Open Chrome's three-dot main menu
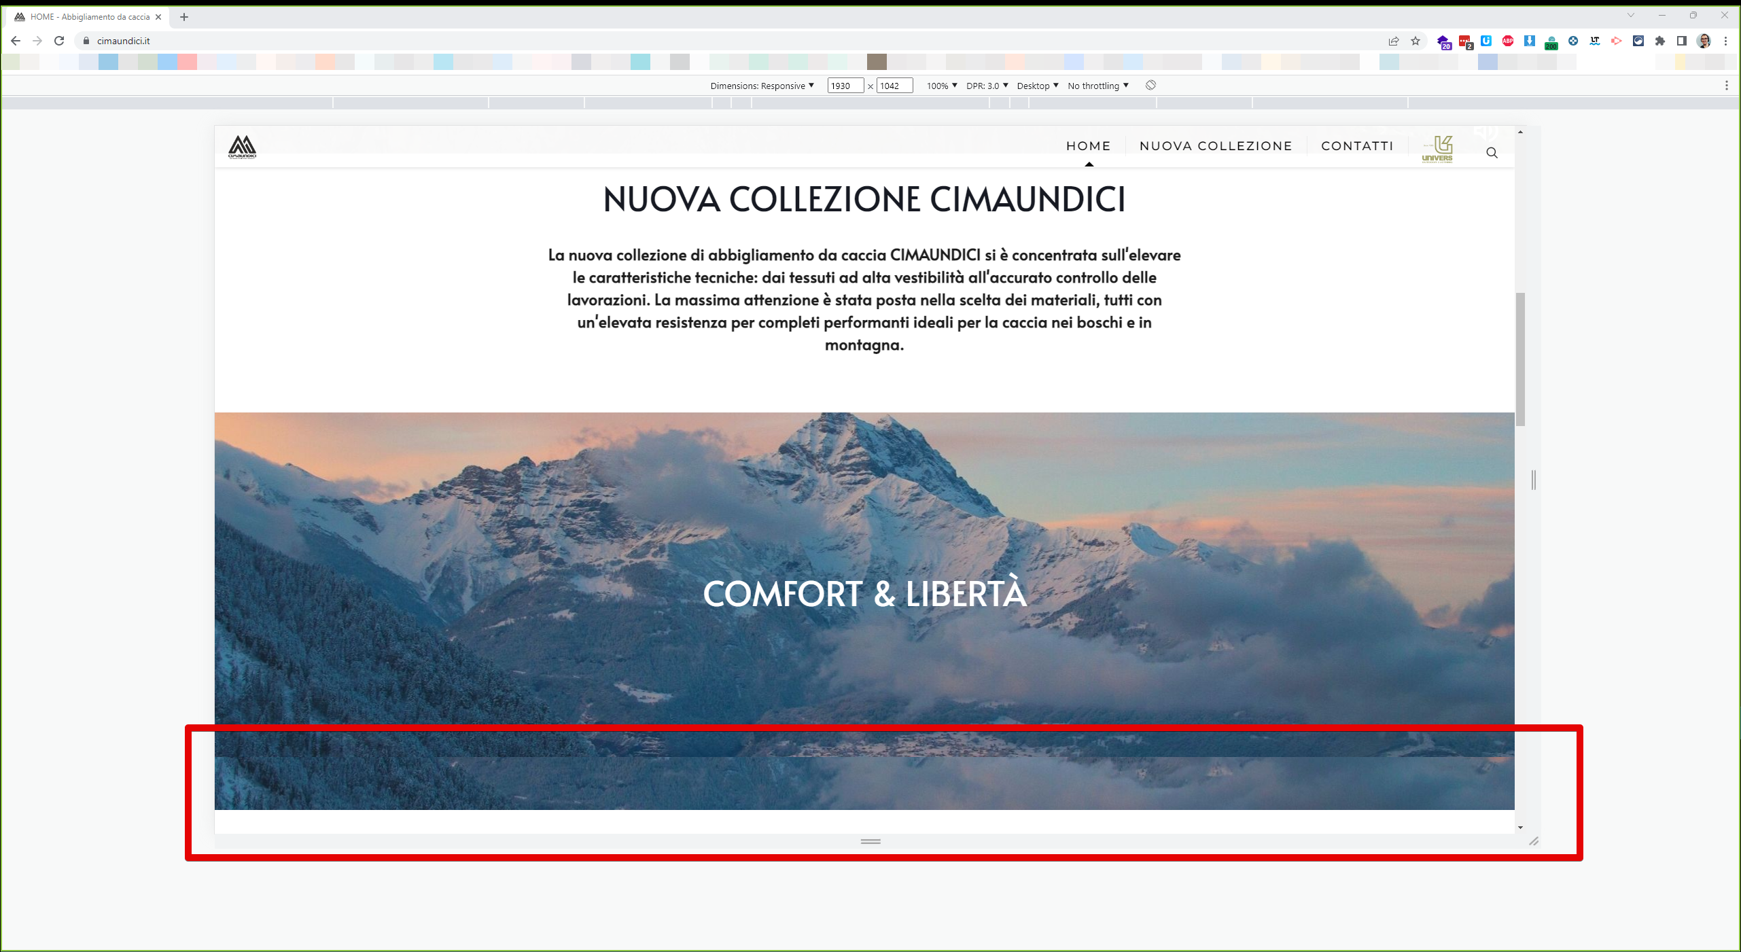The image size is (1741, 952). pos(1725,41)
